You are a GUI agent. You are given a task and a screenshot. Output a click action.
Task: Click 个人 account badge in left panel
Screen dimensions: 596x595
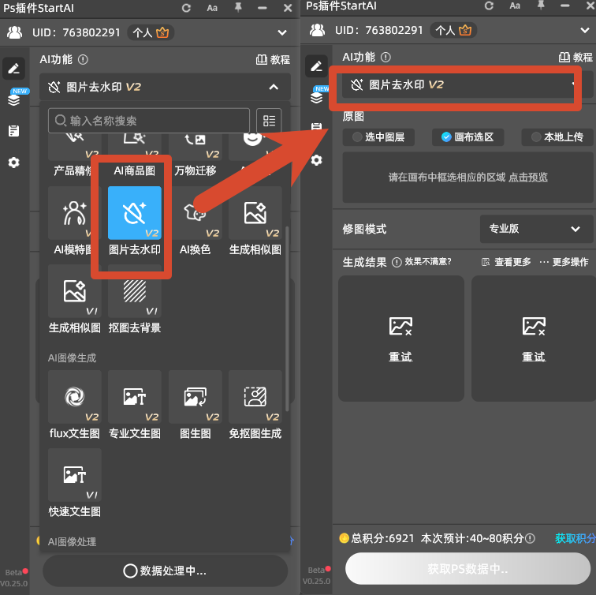coord(151,32)
